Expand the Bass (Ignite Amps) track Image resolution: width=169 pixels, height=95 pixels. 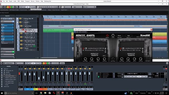[18, 41]
